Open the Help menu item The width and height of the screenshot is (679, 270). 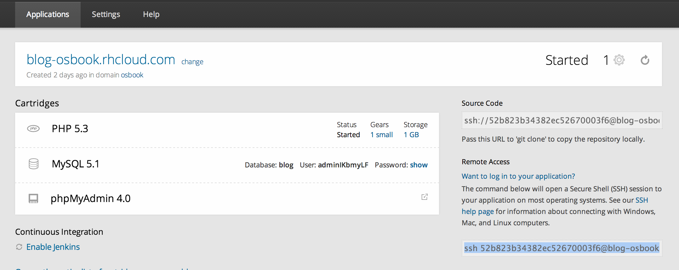click(x=151, y=14)
